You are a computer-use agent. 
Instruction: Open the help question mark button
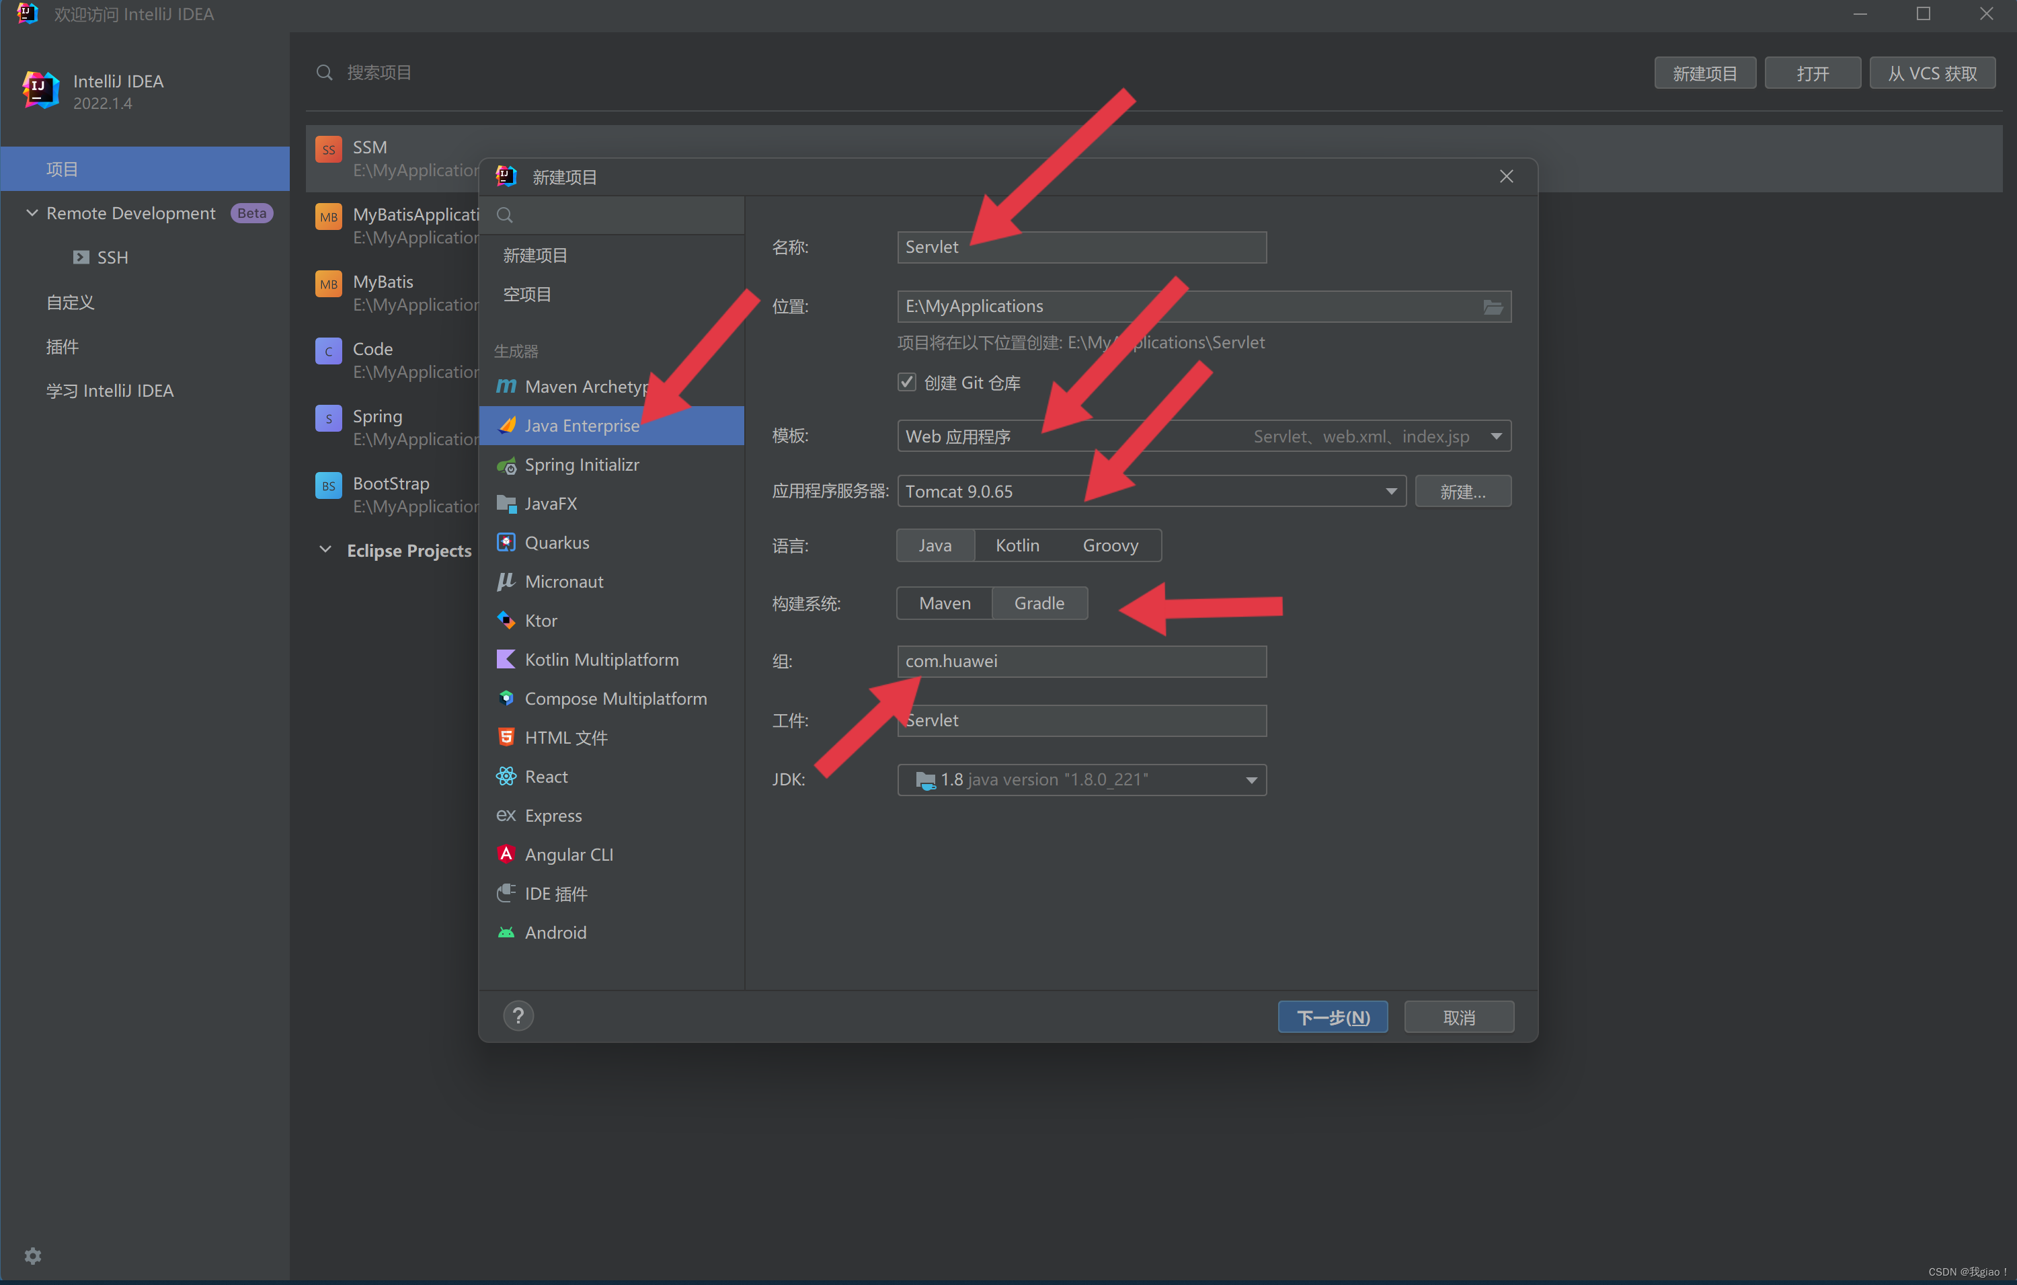518,1016
